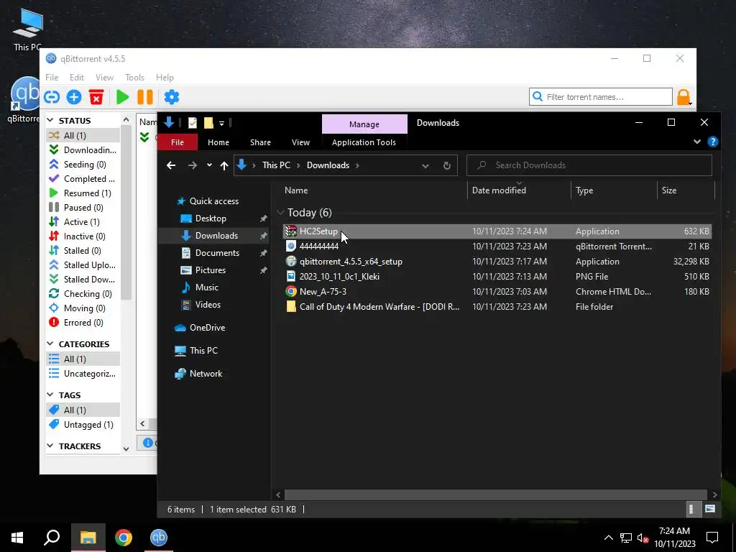
Task: Click Add torrent file plus icon
Action: (74, 97)
